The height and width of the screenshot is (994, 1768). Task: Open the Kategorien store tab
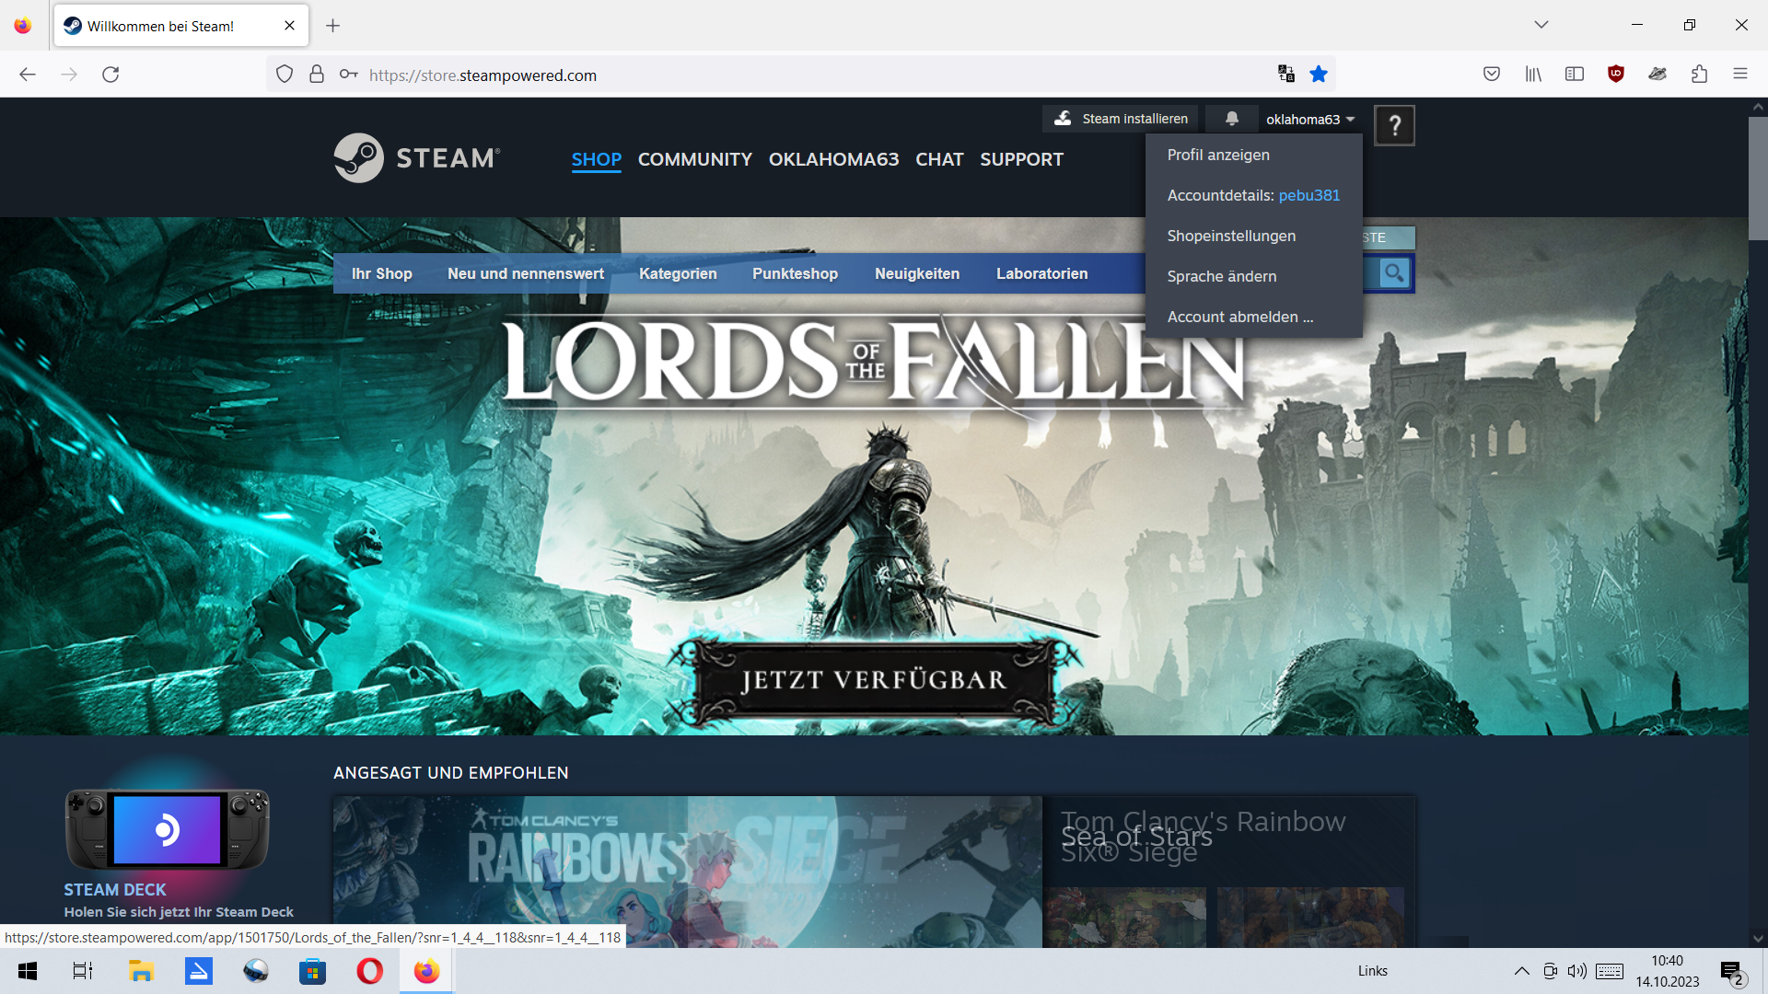coord(678,273)
